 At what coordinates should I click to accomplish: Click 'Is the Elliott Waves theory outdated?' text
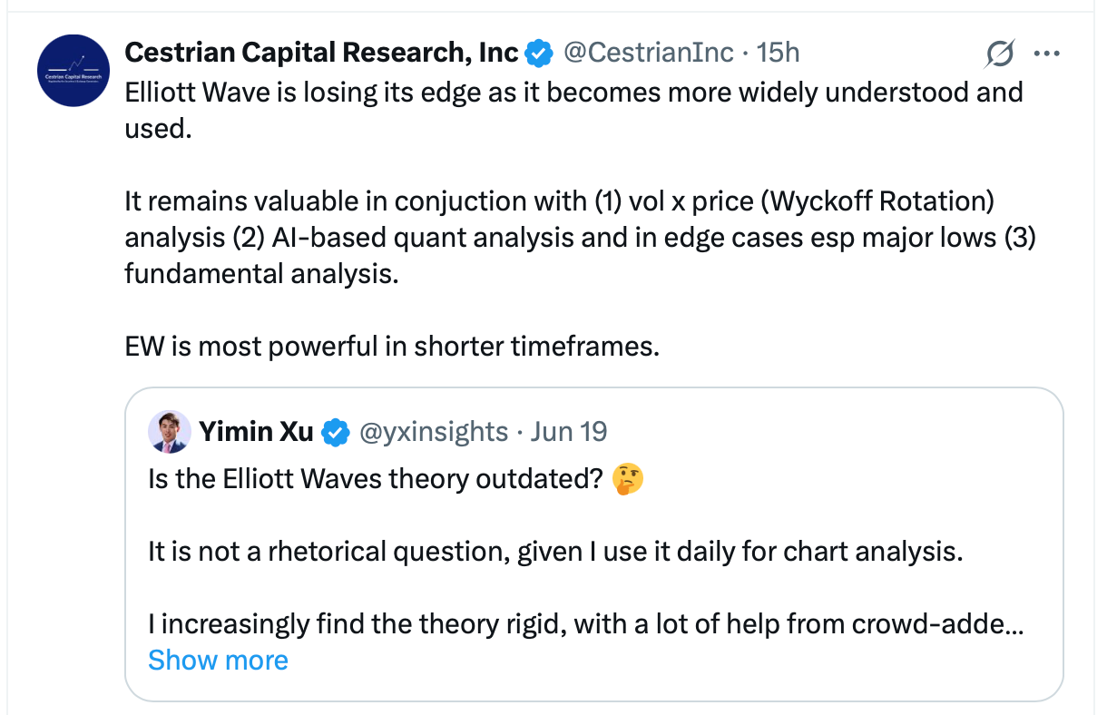pyautogui.click(x=376, y=478)
